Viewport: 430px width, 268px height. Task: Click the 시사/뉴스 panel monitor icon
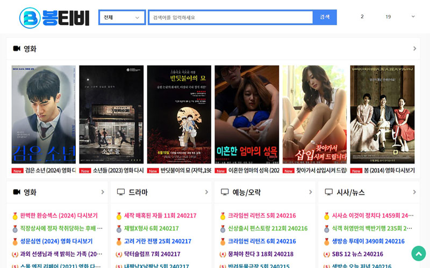pyautogui.click(x=328, y=192)
